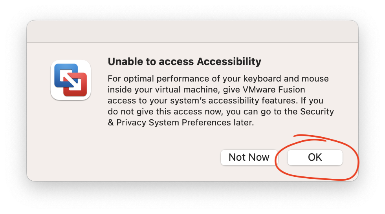The image size is (385, 214).
Task: Dismiss the dialog with Not Now
Action: tap(249, 158)
